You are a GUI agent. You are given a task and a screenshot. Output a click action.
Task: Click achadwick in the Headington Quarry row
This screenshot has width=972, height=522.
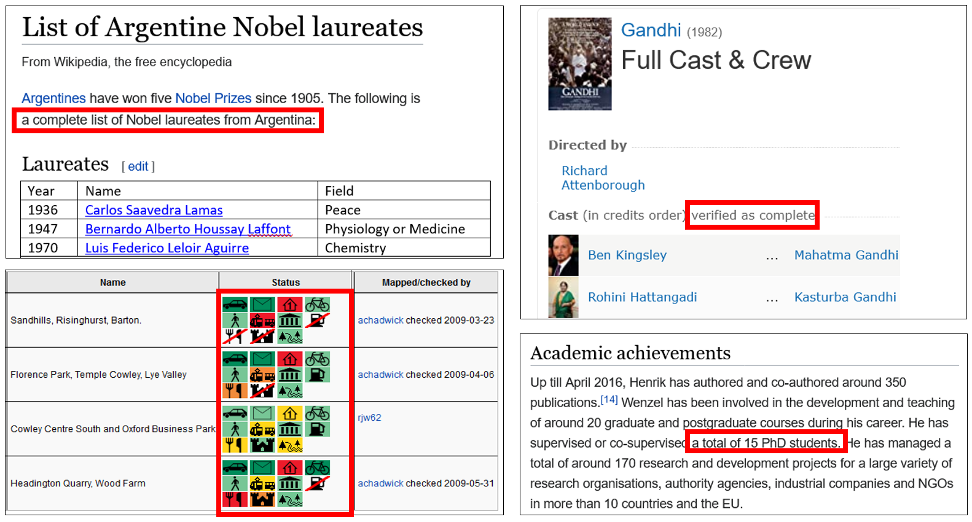[380, 483]
